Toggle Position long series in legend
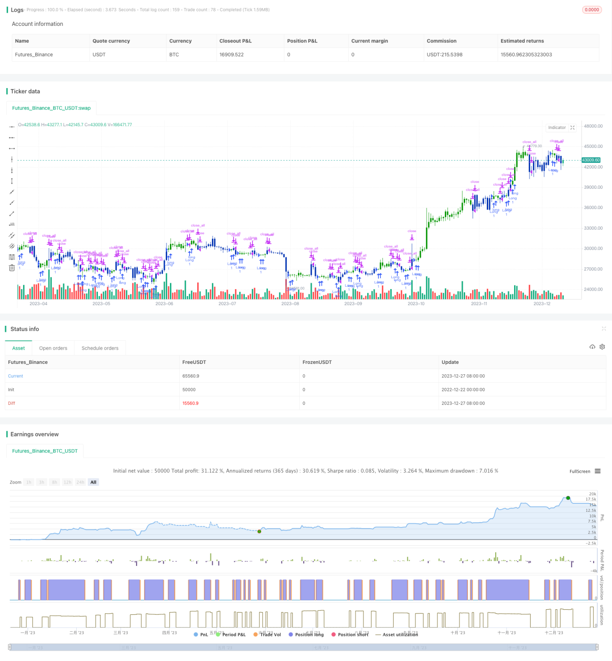This screenshot has height=661, width=612. point(306,635)
